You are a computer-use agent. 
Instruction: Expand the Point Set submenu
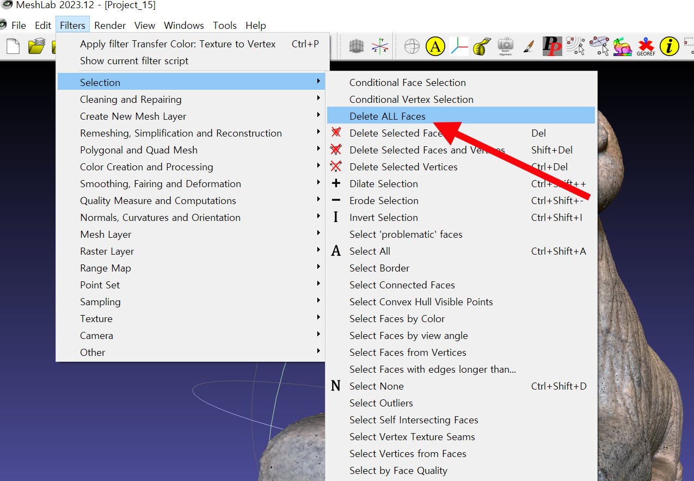[x=193, y=285]
